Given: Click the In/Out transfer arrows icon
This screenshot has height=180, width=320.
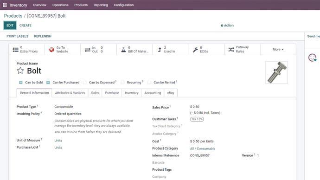Looking at the screenshot, I should pyautogui.click(x=88, y=50).
